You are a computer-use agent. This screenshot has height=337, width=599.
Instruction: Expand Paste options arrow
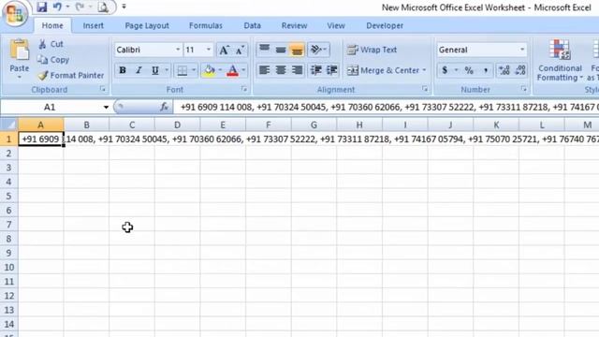tap(19, 77)
